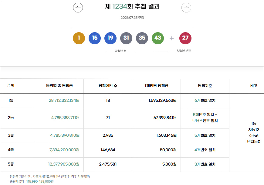The width and height of the screenshot is (264, 185).
Task: Click winner count 2,985
Action: pos(108,135)
